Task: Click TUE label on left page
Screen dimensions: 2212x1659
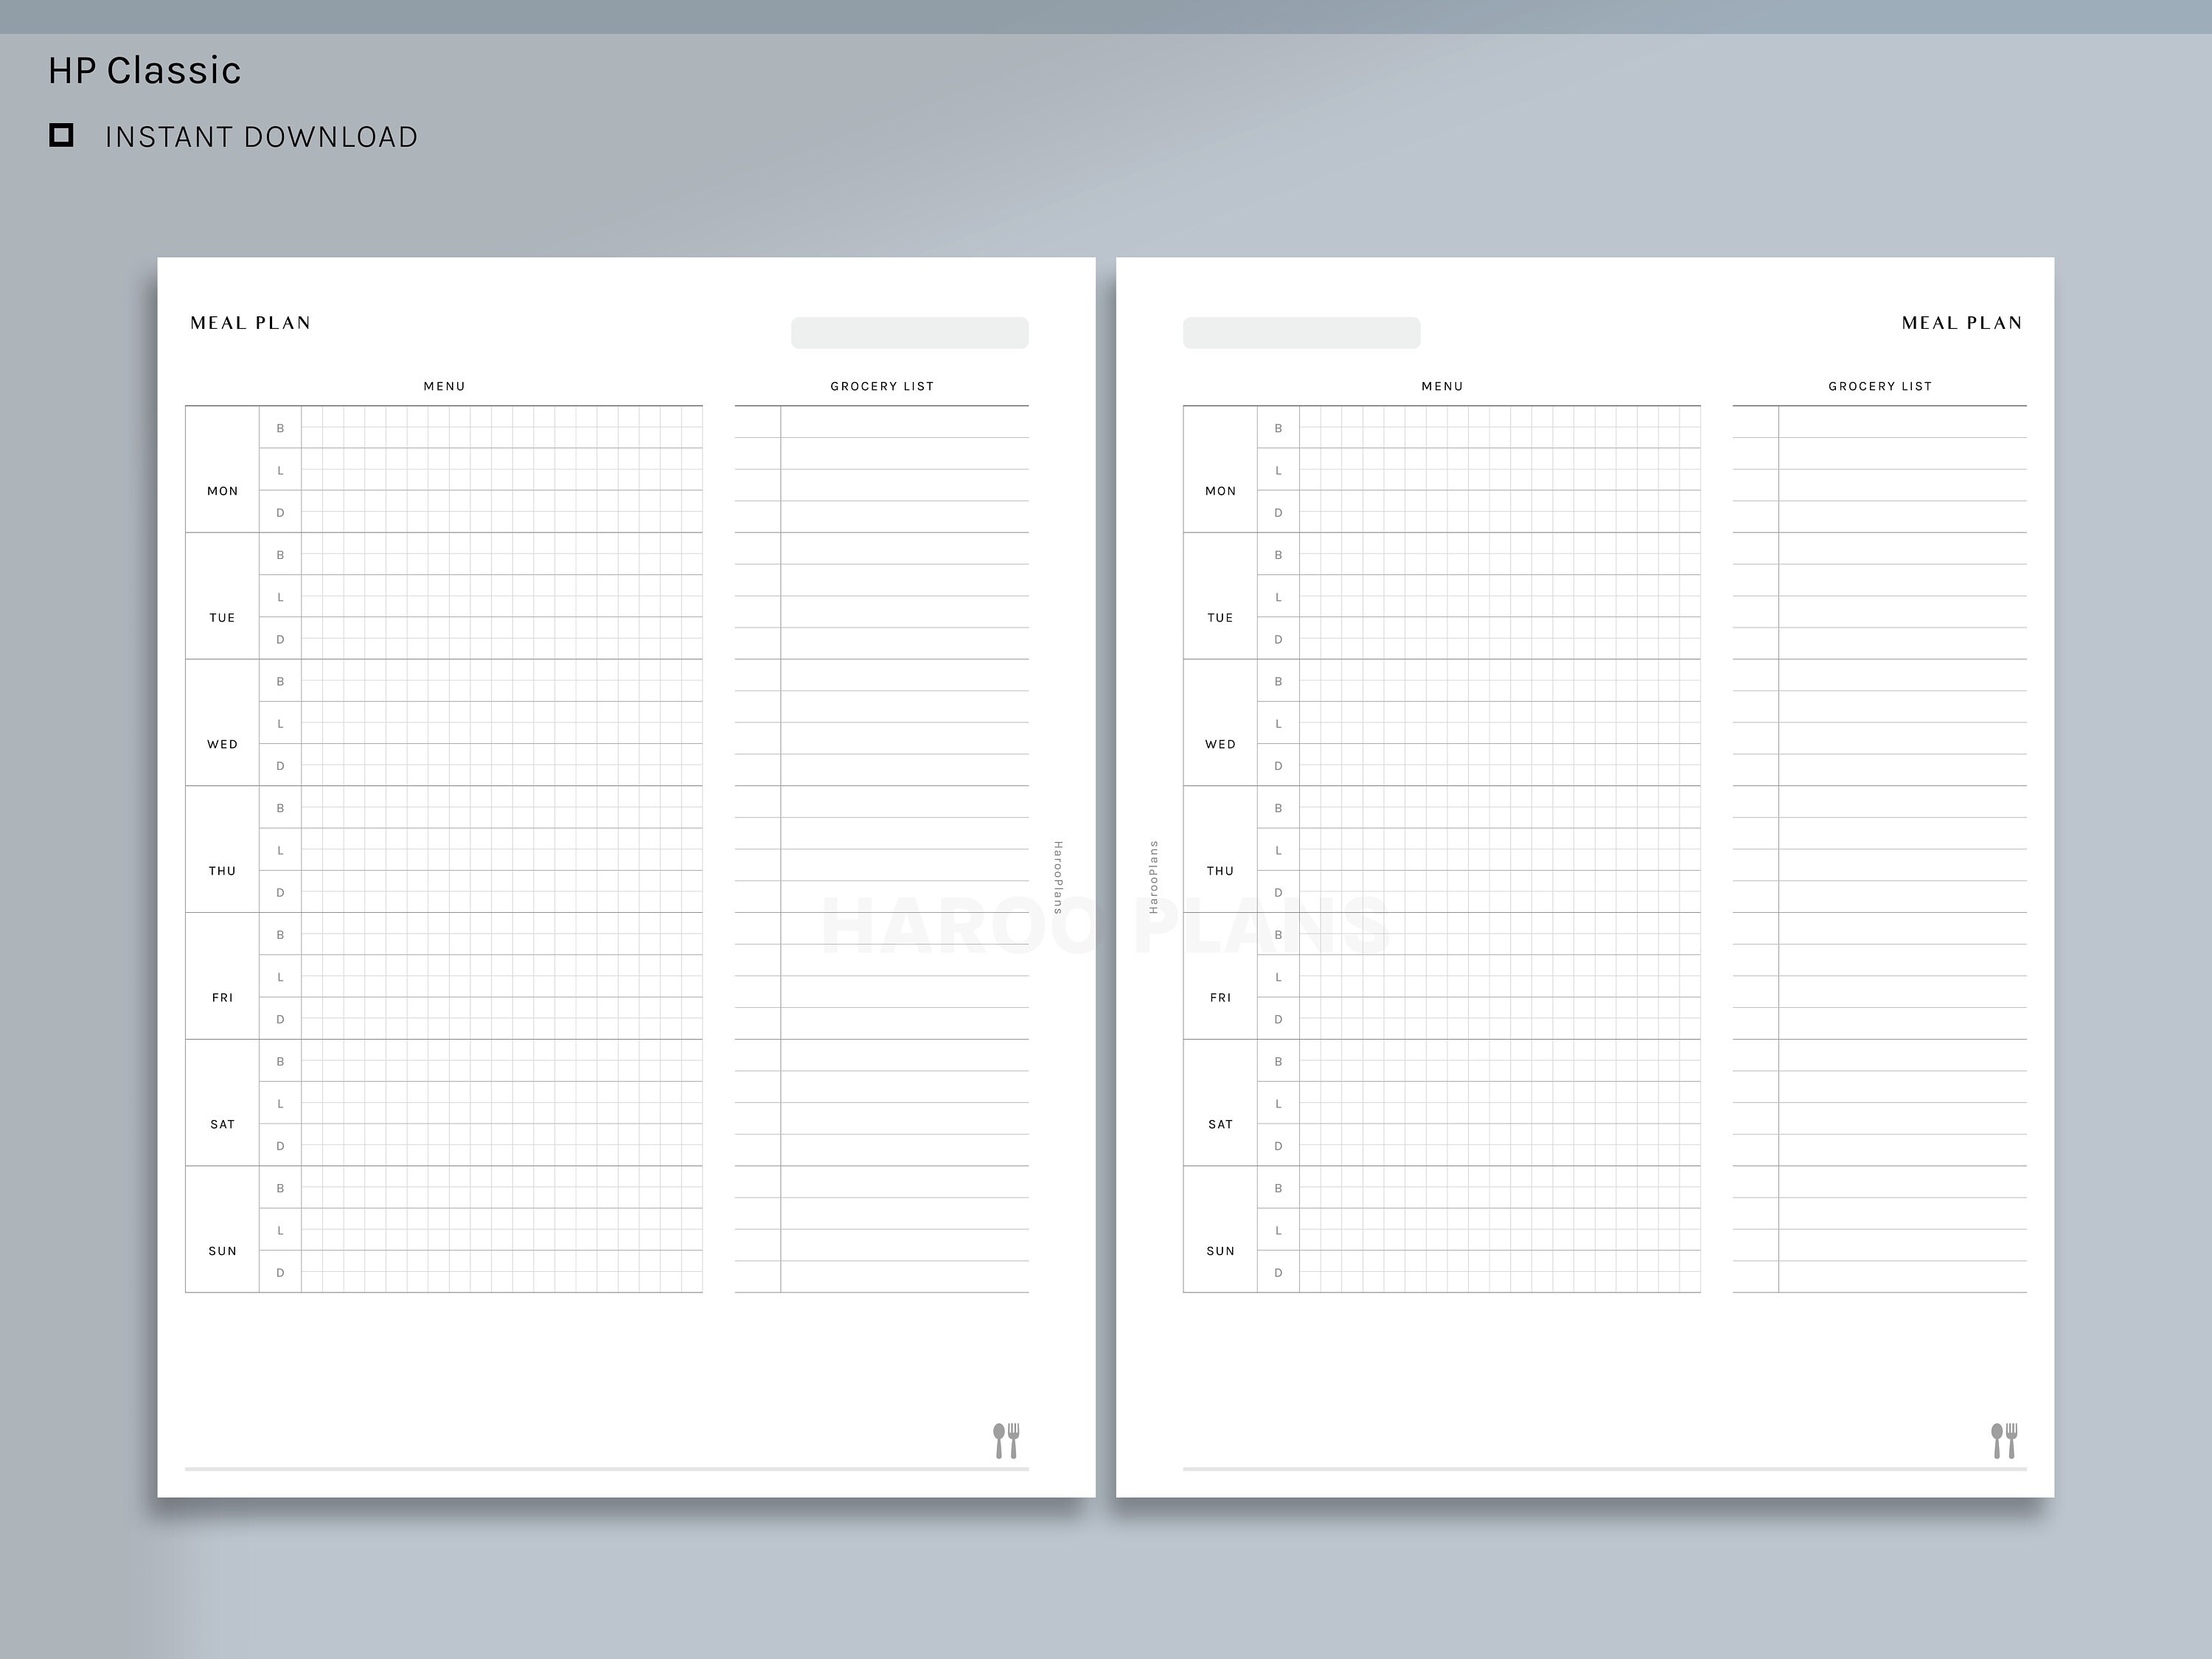Action: pyautogui.click(x=223, y=618)
